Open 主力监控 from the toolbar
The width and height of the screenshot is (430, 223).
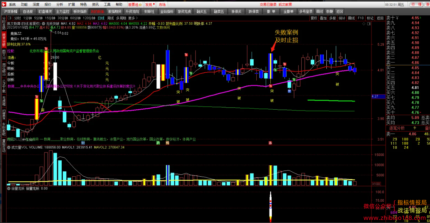[62, 12]
